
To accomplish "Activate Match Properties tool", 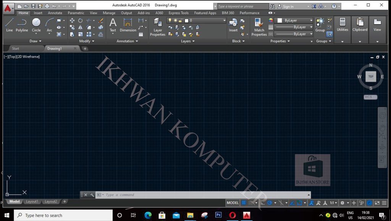I will (259, 27).
